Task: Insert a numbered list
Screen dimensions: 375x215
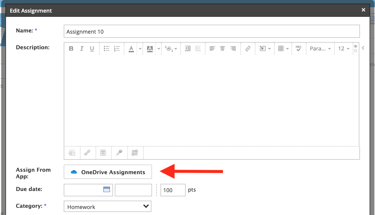Action: tap(117, 48)
